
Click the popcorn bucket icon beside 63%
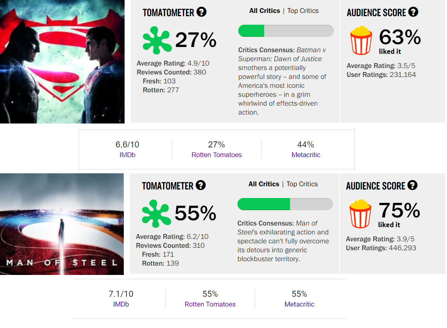pos(361,40)
